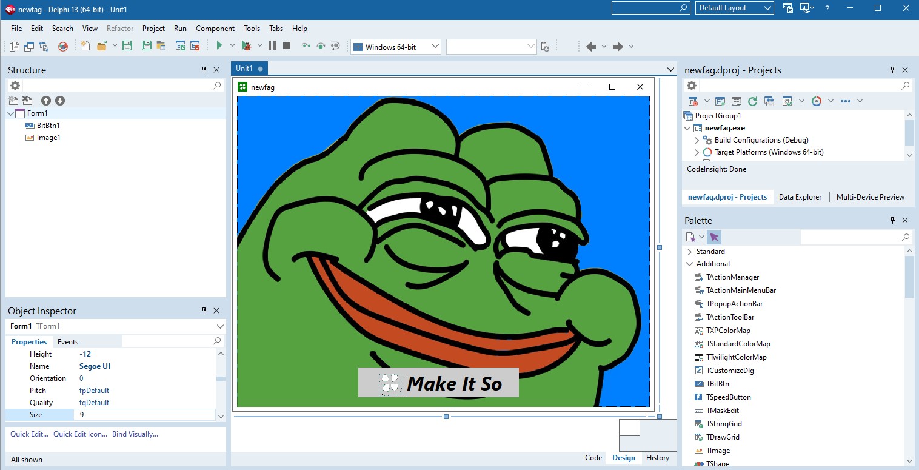Click the Refresh icon in Projects toolbar

pos(752,101)
